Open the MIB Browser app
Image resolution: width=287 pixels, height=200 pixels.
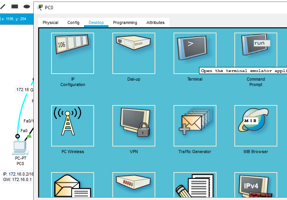point(256,126)
